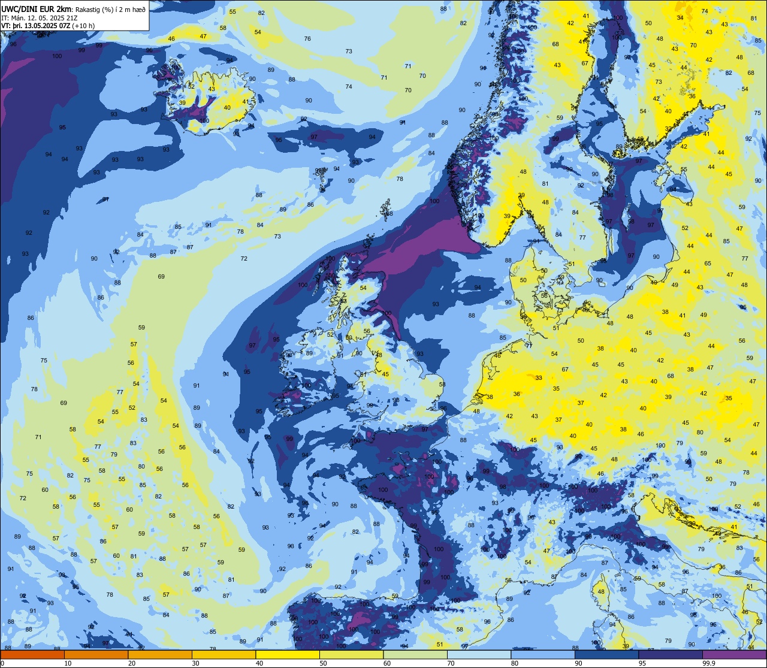The width and height of the screenshot is (767, 668).
Task: Select the legend swatch between 30 and 40
Action: [224, 654]
